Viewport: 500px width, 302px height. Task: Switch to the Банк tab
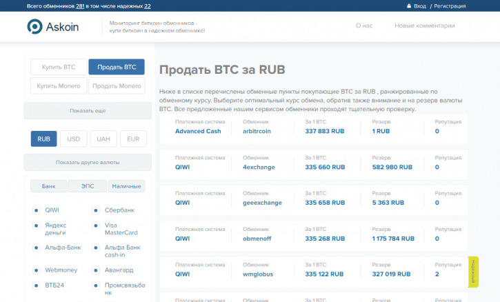point(49,186)
